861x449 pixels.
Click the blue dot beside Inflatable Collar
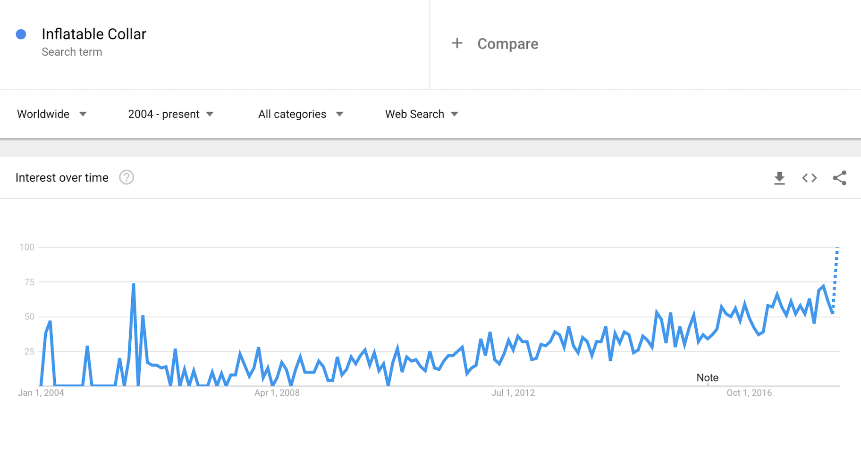click(21, 34)
